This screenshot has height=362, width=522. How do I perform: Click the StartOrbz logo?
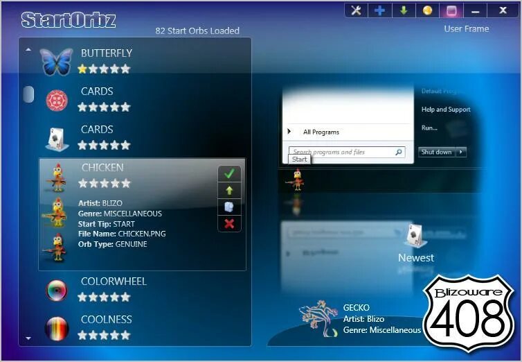(69, 20)
